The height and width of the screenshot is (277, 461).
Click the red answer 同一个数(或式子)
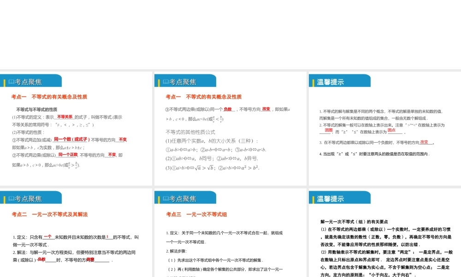click(x=72, y=139)
